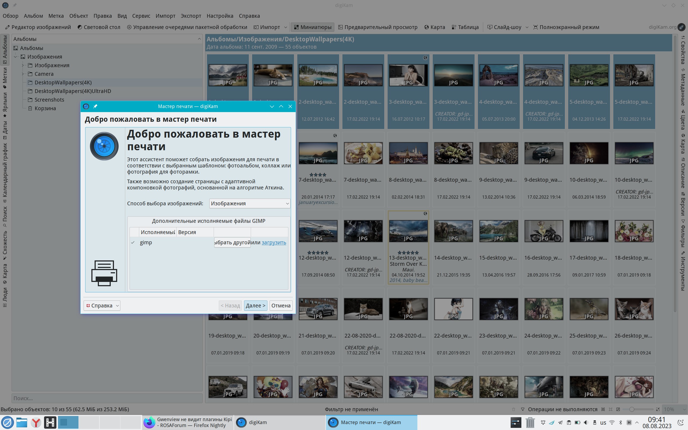Click the album search field
Screen dimensions: 688x430
coord(107,398)
